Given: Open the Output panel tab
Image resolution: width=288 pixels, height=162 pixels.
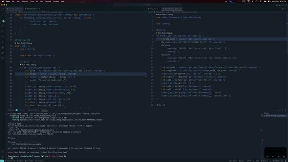Looking at the screenshot, I should pyautogui.click(x=22, y=110).
